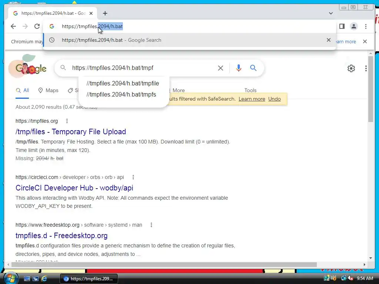Open the Chromium three-dot menu
The height and width of the screenshot is (284, 379).
click(x=366, y=26)
